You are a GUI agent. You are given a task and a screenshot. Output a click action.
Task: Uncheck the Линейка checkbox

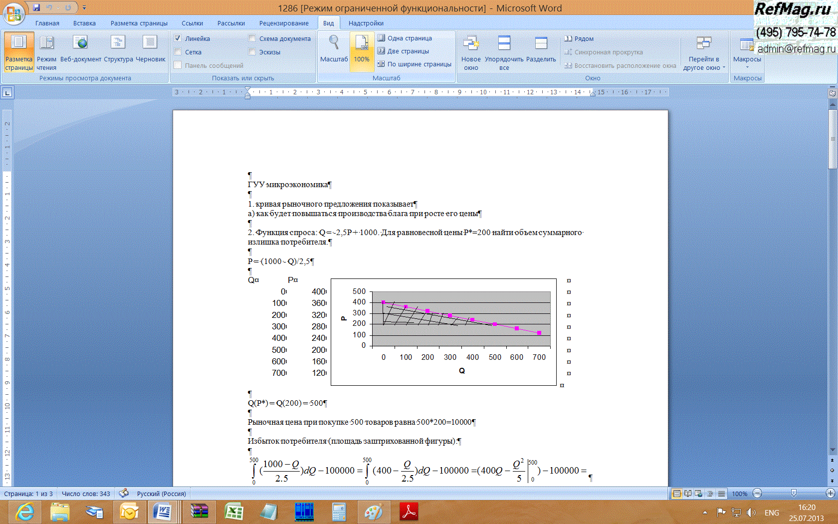click(178, 38)
